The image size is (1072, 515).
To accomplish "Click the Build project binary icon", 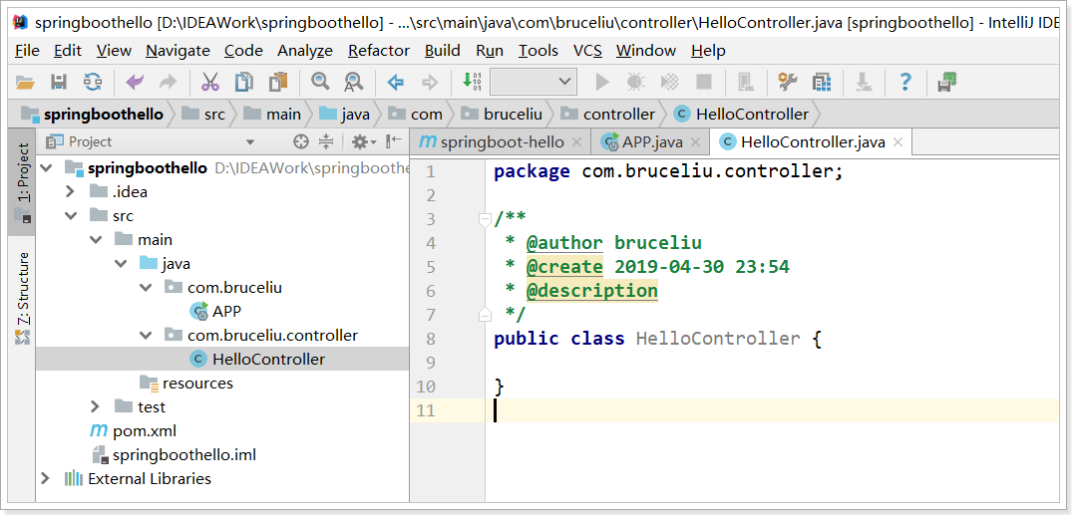I will click(472, 83).
